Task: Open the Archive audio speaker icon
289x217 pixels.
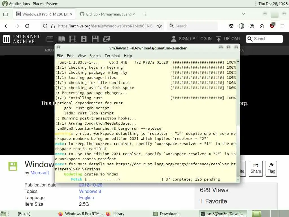Action: click(84, 39)
